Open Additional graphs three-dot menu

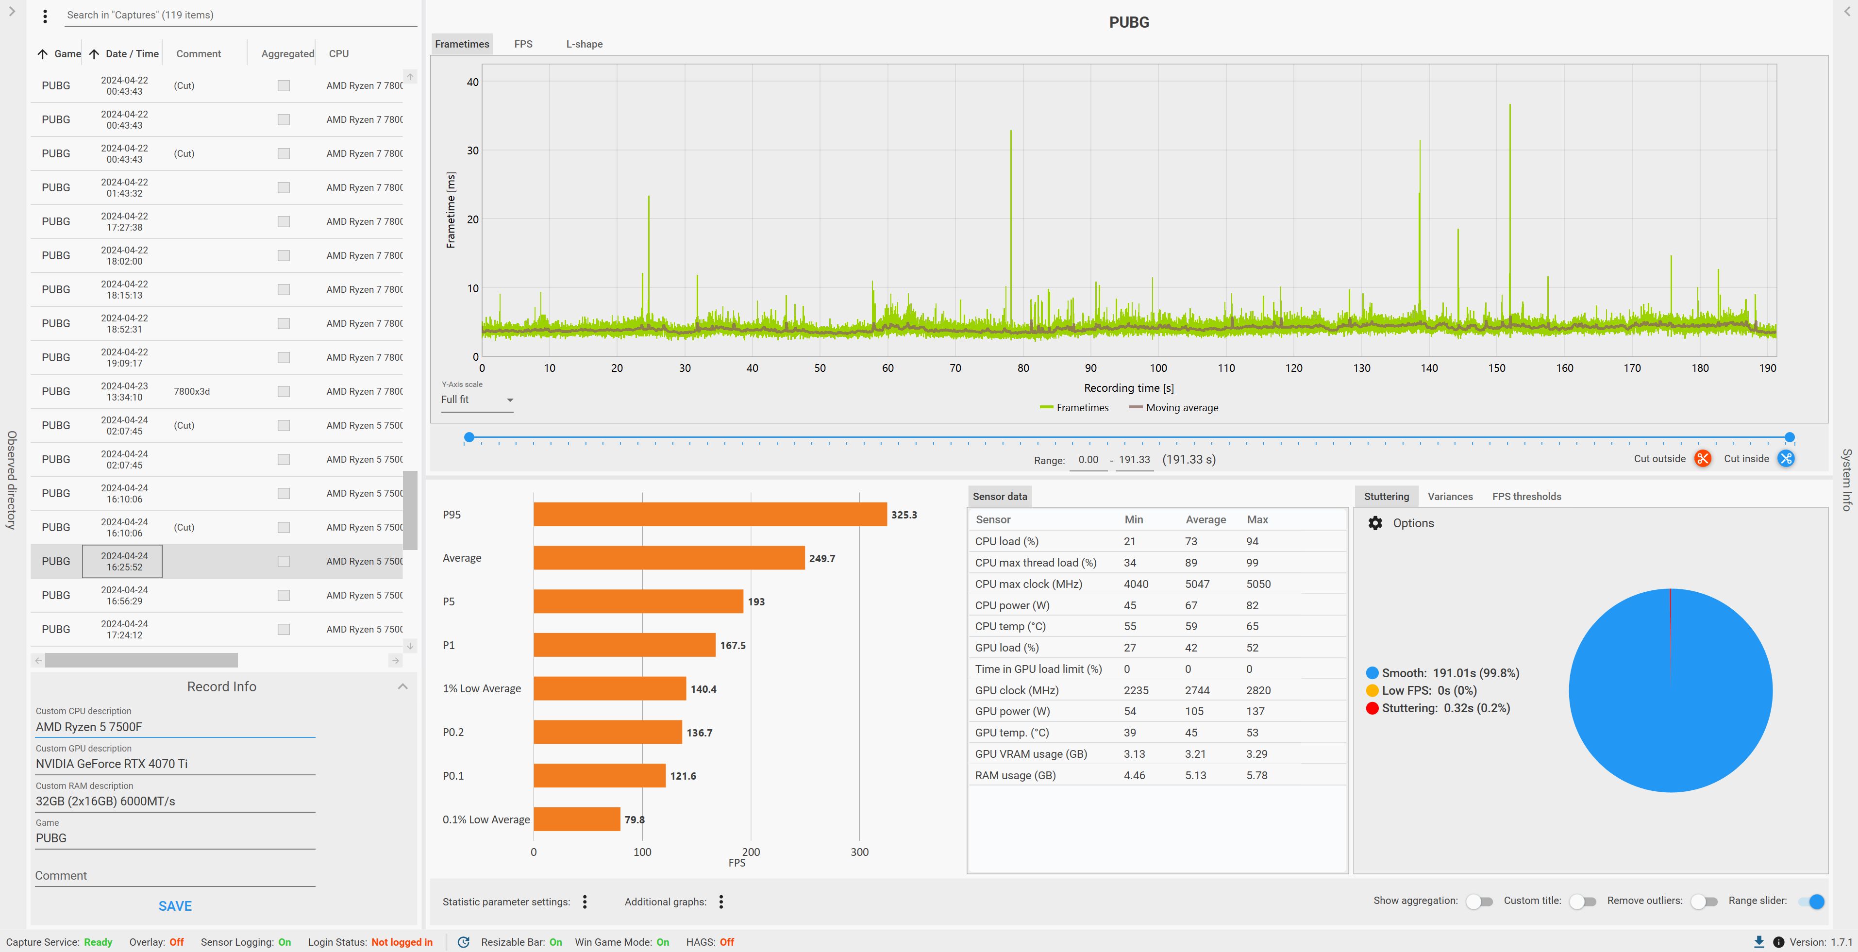tap(721, 902)
